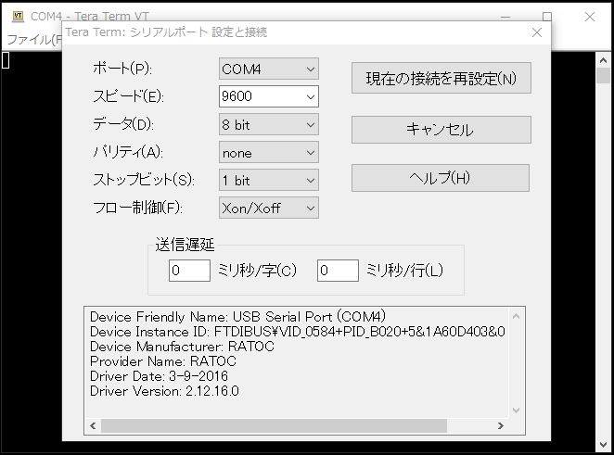Click the device info horizontal scrollbar thumb
Image resolution: width=614 pixels, height=455 pixels.
tap(274, 425)
